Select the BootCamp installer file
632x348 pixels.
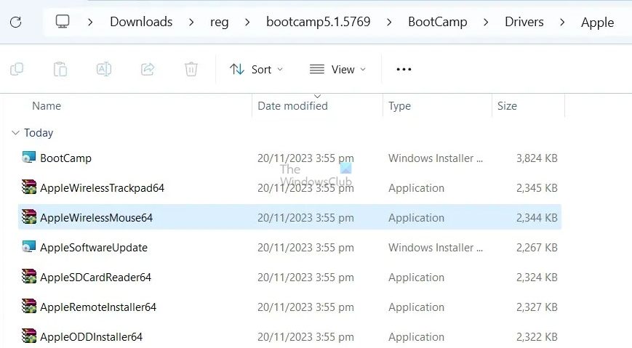(x=65, y=158)
